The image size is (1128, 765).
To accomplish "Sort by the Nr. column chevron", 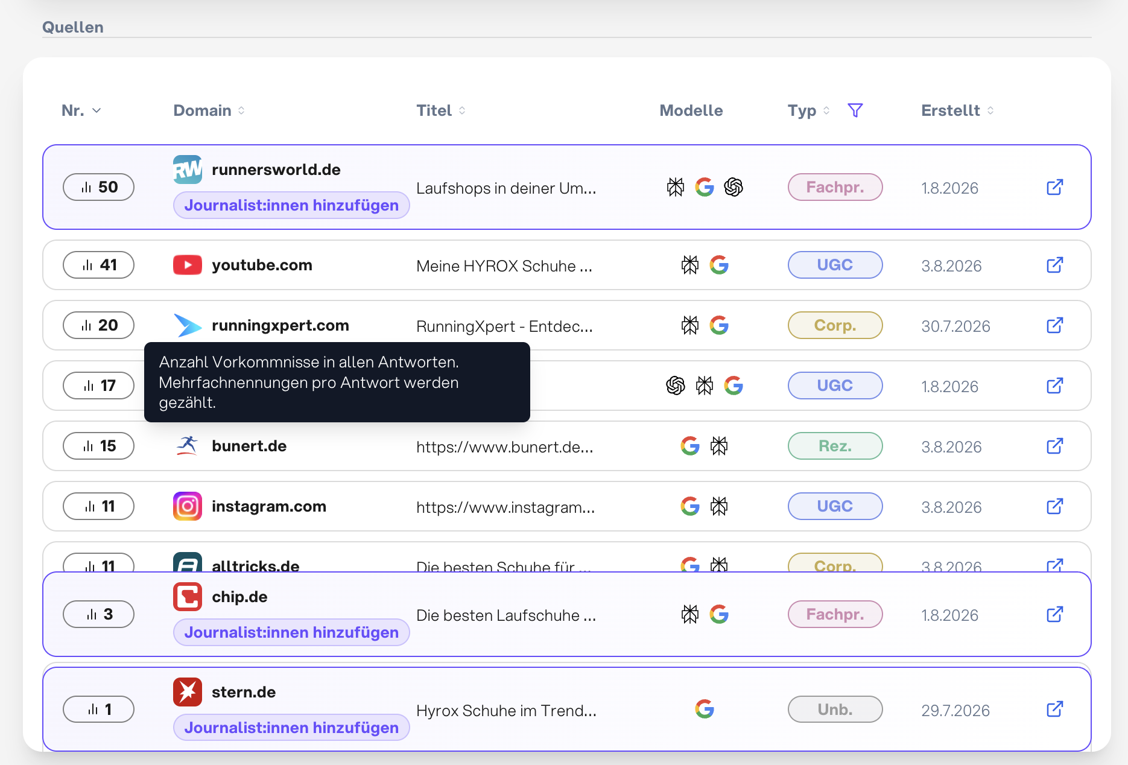I will (x=97, y=110).
